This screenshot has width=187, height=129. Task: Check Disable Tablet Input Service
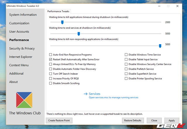pyautogui.click(x=126, y=59)
